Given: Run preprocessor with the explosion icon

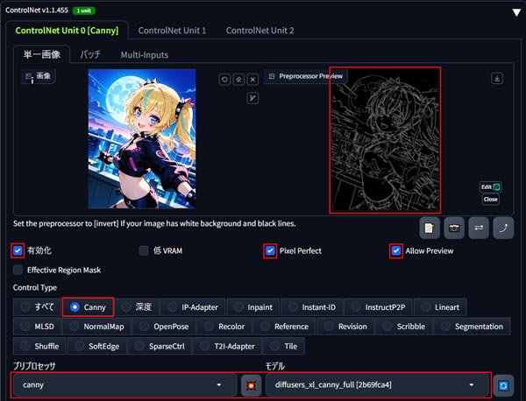Looking at the screenshot, I should coord(251,385).
